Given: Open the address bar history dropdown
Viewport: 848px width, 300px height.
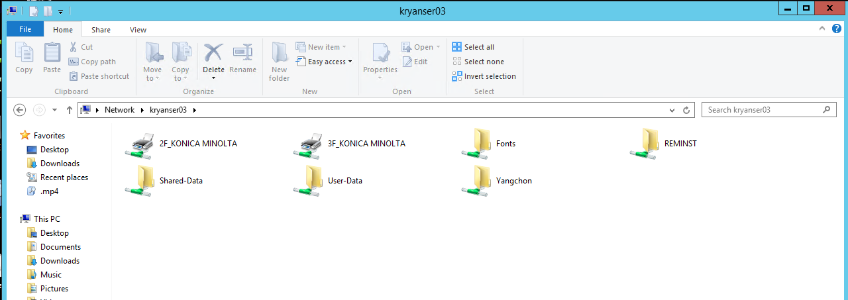Looking at the screenshot, I should [x=672, y=110].
